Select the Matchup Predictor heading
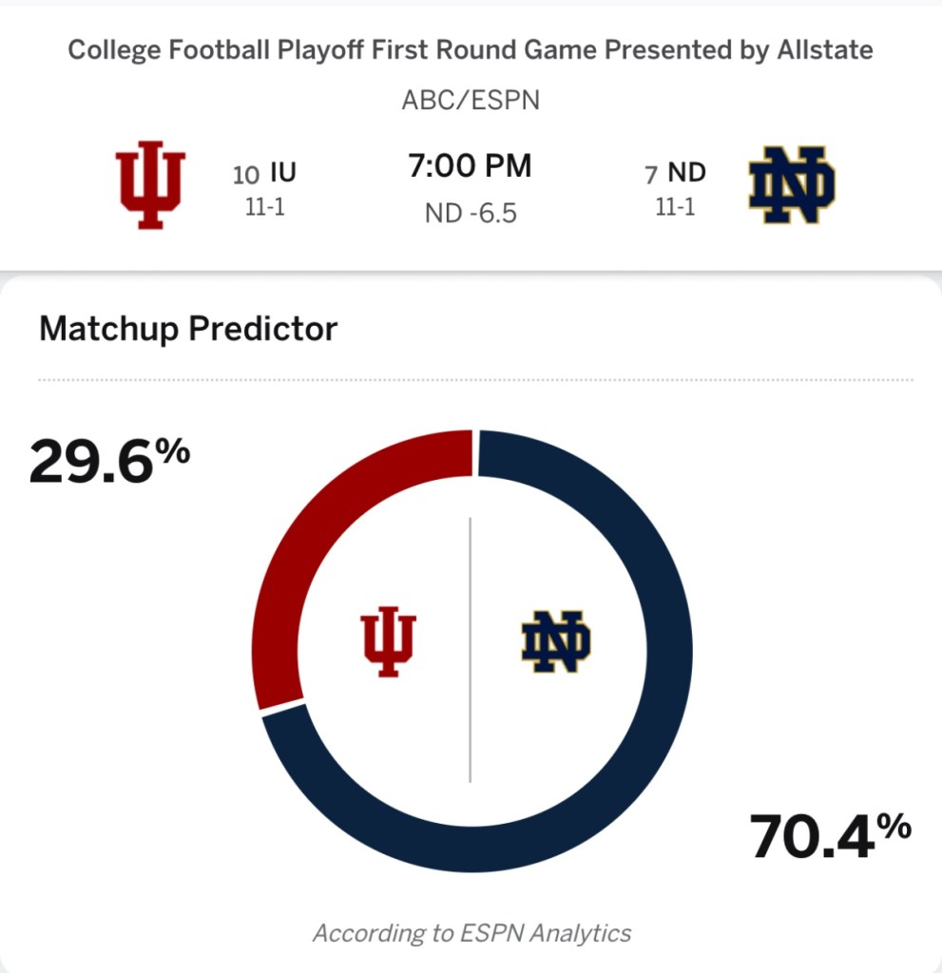Image resolution: width=942 pixels, height=973 pixels. tap(188, 329)
